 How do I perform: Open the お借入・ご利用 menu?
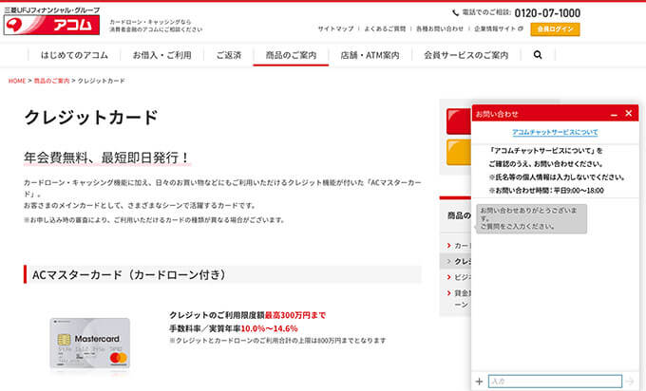[161, 55]
